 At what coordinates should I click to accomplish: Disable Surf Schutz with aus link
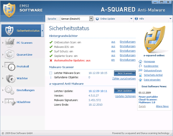tap(113, 51)
